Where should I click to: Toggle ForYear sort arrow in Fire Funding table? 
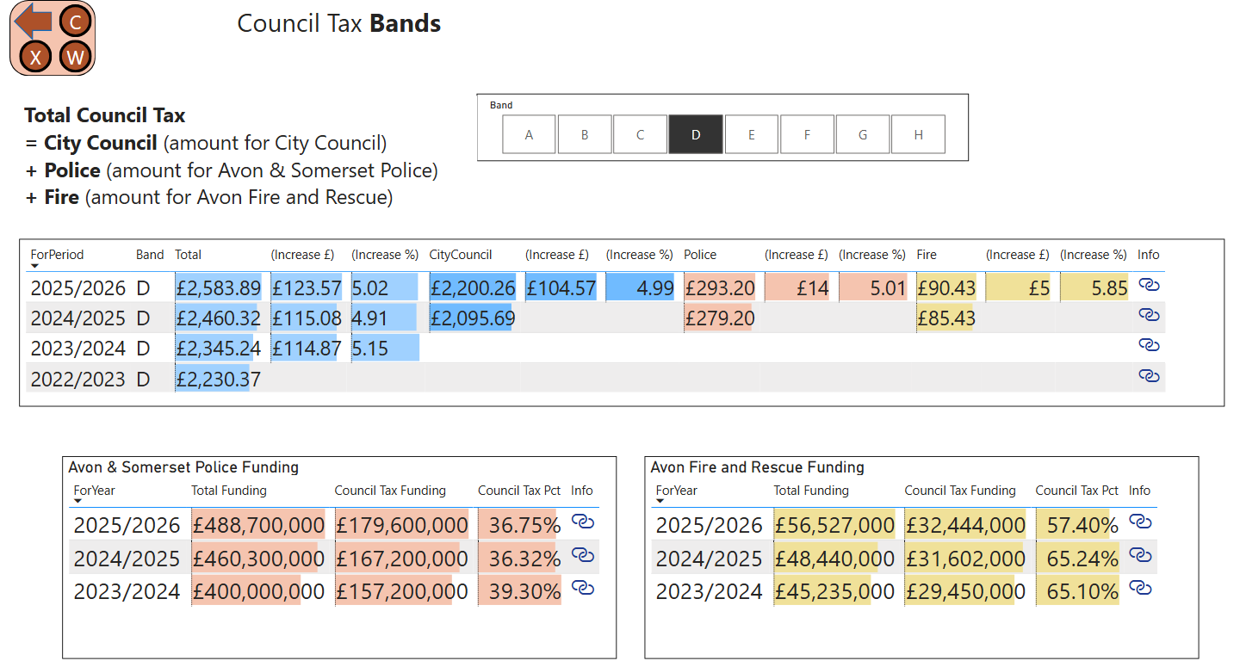click(x=660, y=501)
